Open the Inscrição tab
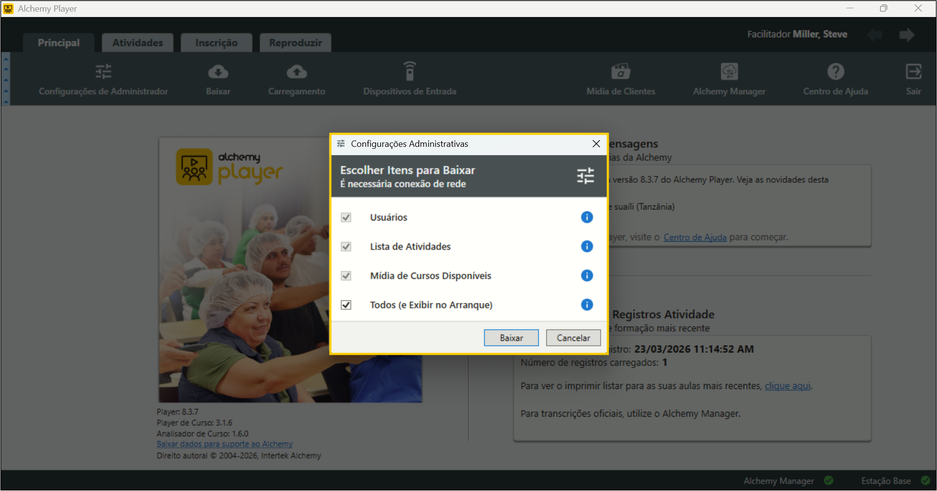 pyautogui.click(x=216, y=43)
